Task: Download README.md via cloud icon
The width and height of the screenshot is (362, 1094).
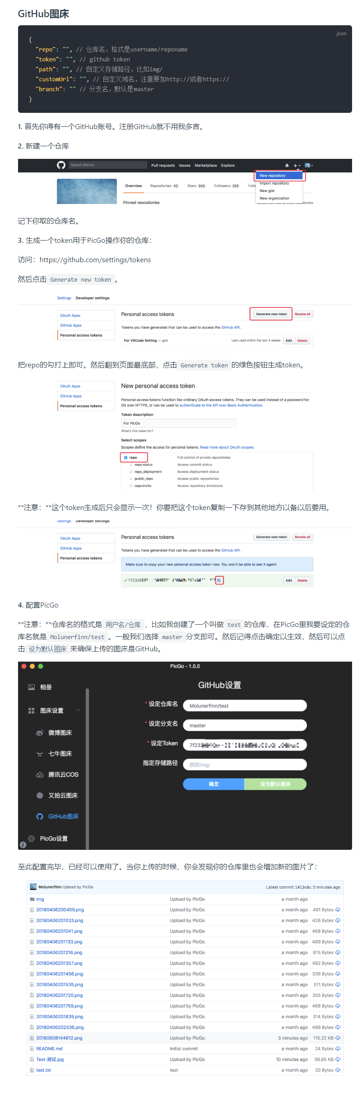Action: (338, 1049)
